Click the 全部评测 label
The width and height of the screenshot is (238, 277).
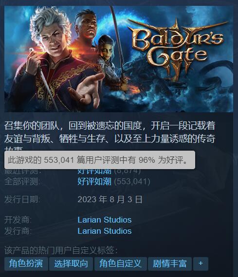(22, 181)
